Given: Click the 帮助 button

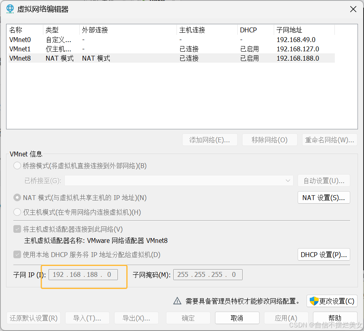Looking at the screenshot, I should point(335,318).
